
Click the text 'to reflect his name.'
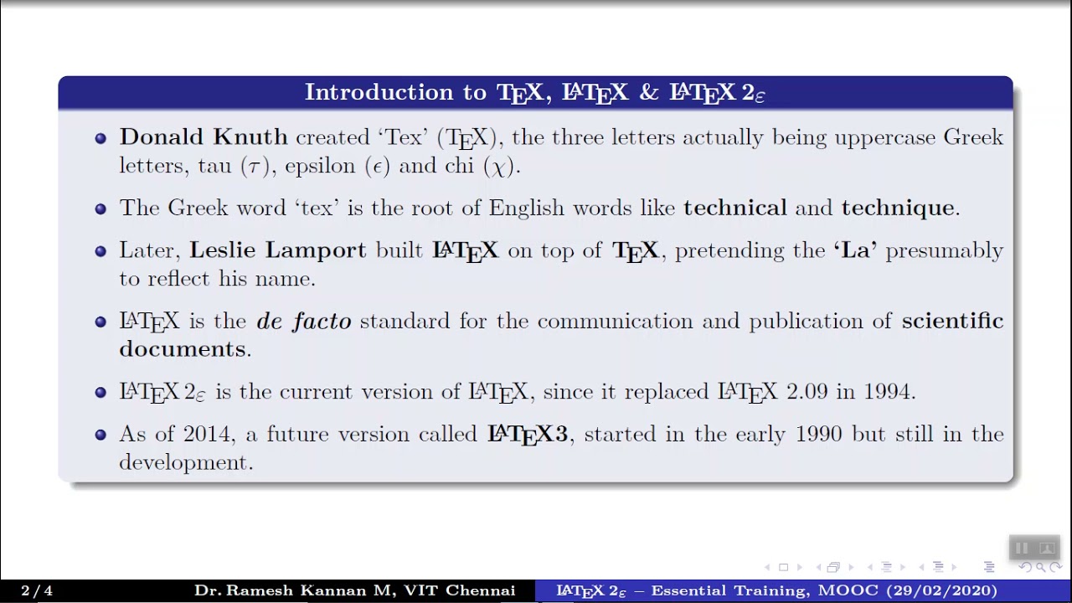(x=218, y=279)
